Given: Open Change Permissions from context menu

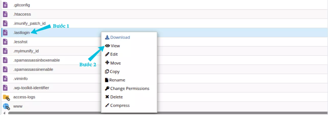Looking at the screenshot, I should [x=127, y=89].
